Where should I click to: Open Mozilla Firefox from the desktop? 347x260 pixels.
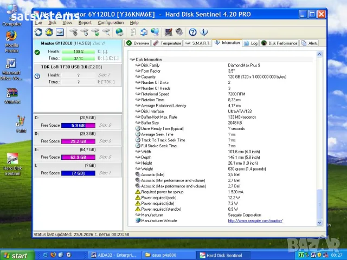click(x=11, y=42)
